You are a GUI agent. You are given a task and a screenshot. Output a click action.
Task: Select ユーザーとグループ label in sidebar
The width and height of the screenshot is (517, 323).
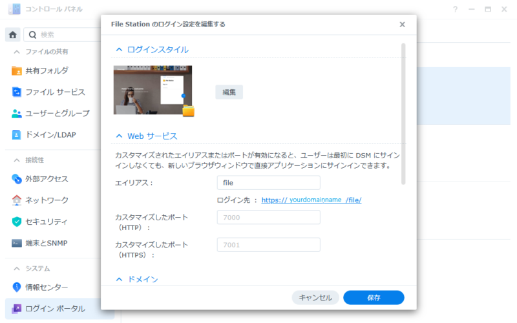[x=58, y=114]
